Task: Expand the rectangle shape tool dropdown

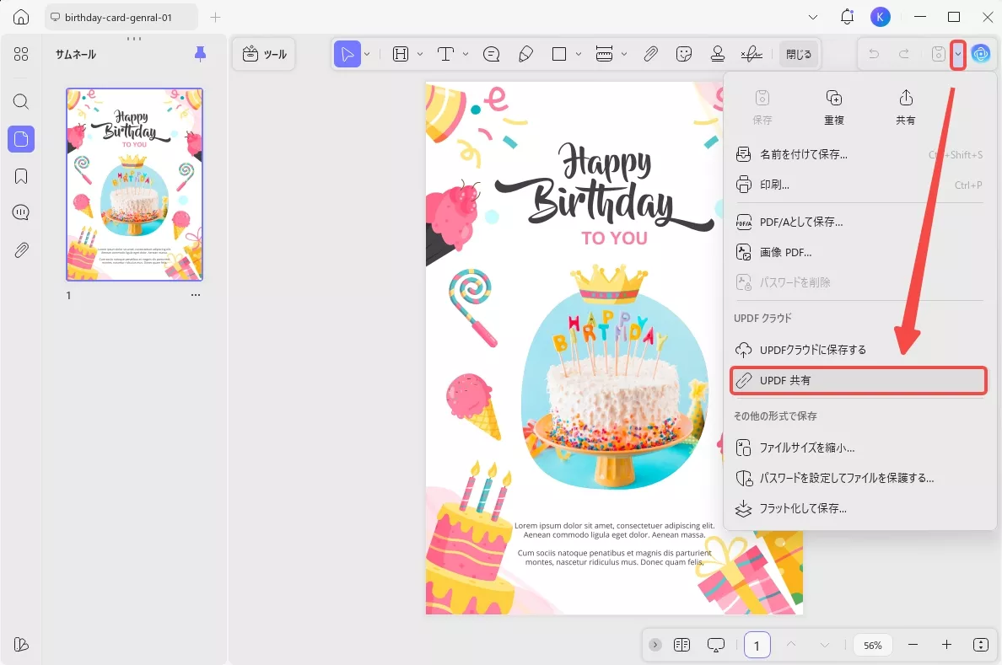Action: pyautogui.click(x=579, y=54)
